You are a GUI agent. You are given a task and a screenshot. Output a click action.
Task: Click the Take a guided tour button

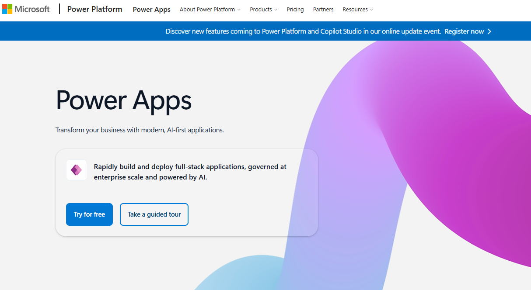tap(154, 214)
